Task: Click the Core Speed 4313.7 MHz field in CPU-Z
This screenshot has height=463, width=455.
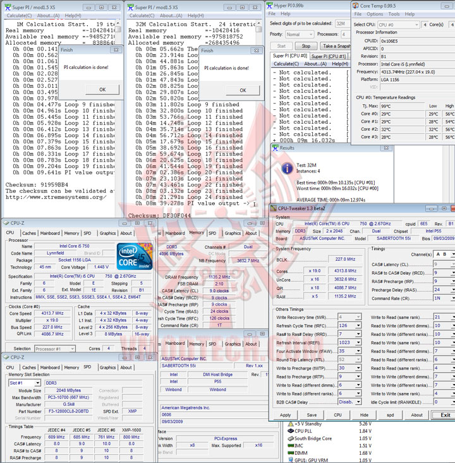Action: tap(52, 313)
